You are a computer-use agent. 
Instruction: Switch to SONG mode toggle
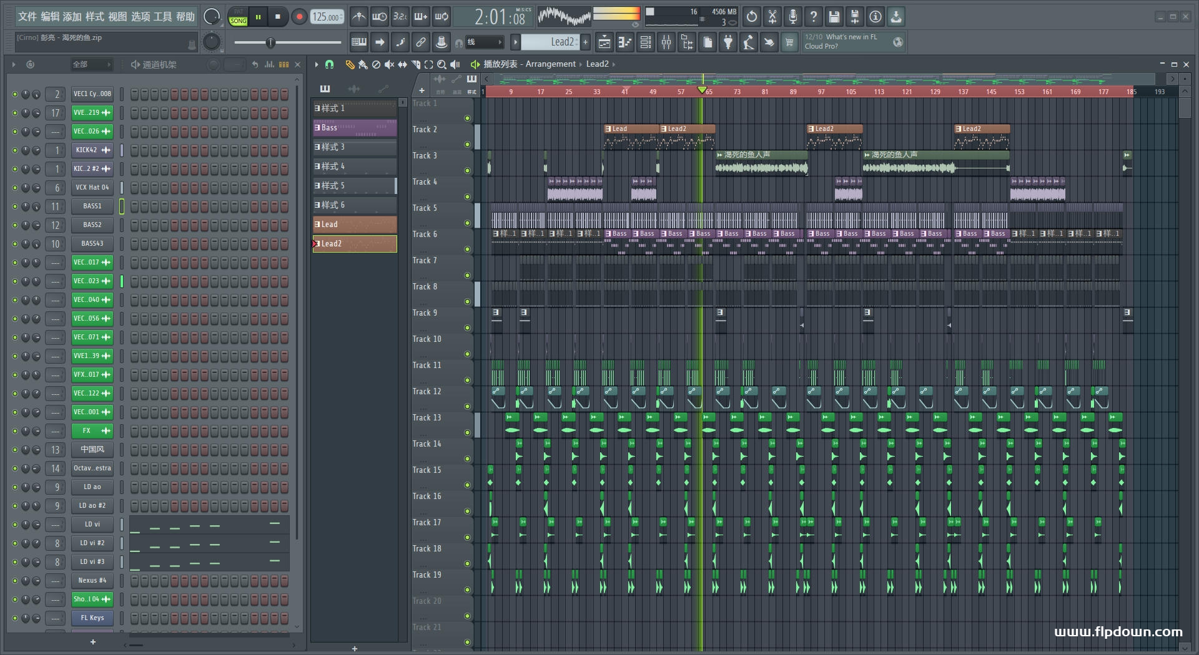point(238,21)
